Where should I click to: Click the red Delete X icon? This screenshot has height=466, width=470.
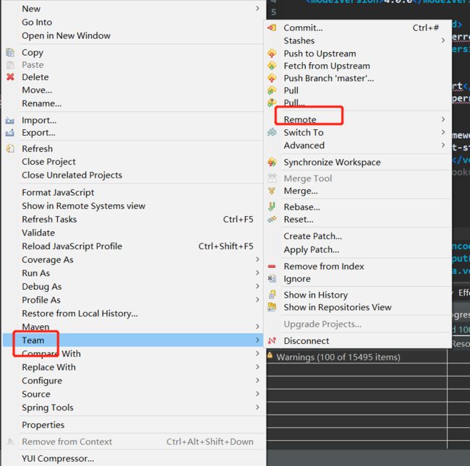pyautogui.click(x=11, y=77)
